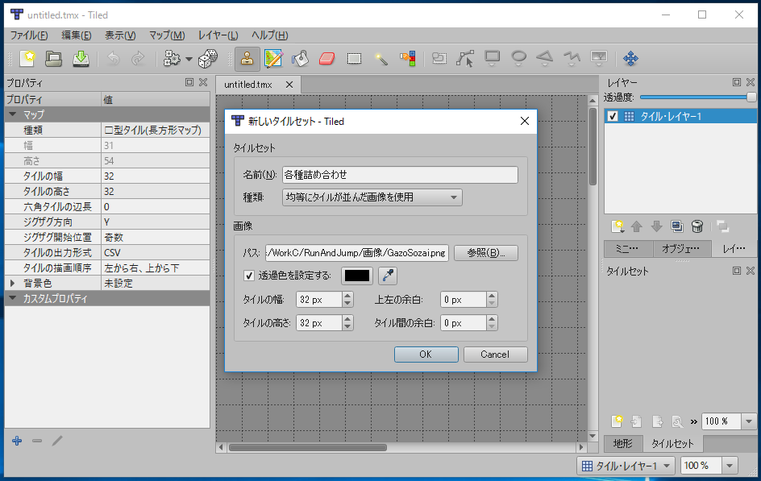Click the map horizontal scrollbar
The width and height of the screenshot is (761, 481).
307,447
